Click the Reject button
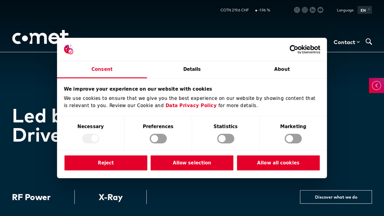 click(106, 163)
